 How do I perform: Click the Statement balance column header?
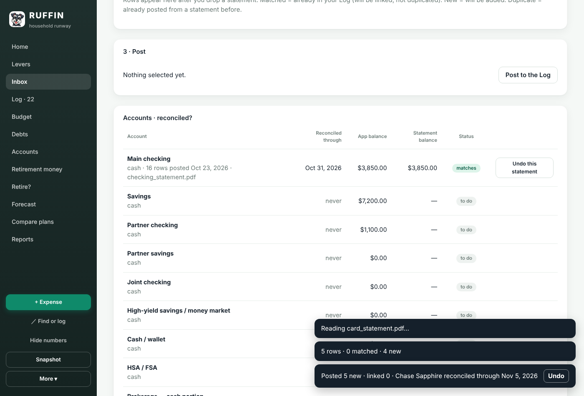[425, 136]
